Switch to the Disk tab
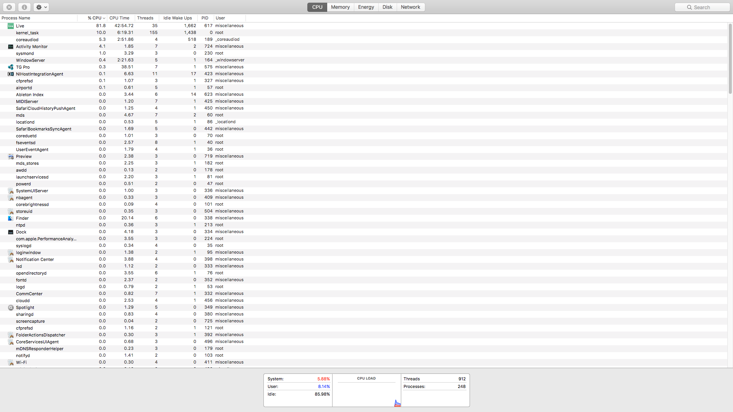This screenshot has height=412, width=733. [x=387, y=7]
